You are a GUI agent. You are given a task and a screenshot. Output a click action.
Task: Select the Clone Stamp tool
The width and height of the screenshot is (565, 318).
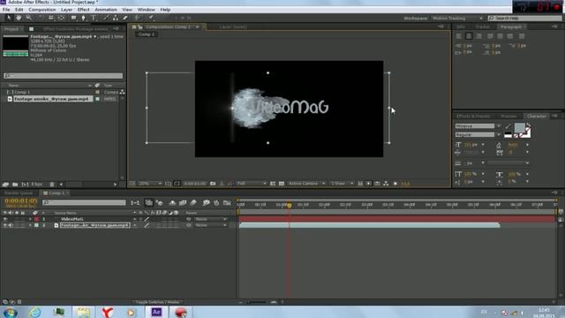116,18
